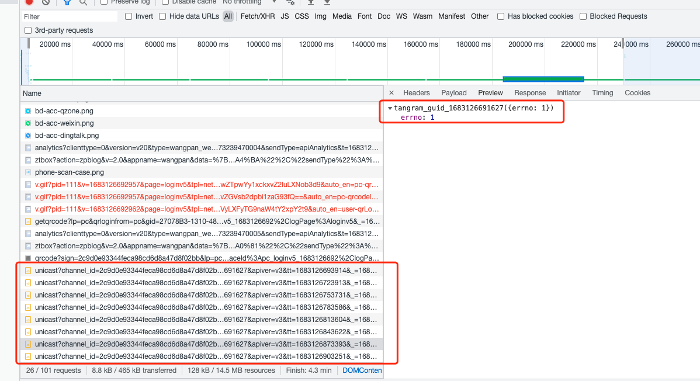Toggle the blue filter funnel icon

point(67,2)
